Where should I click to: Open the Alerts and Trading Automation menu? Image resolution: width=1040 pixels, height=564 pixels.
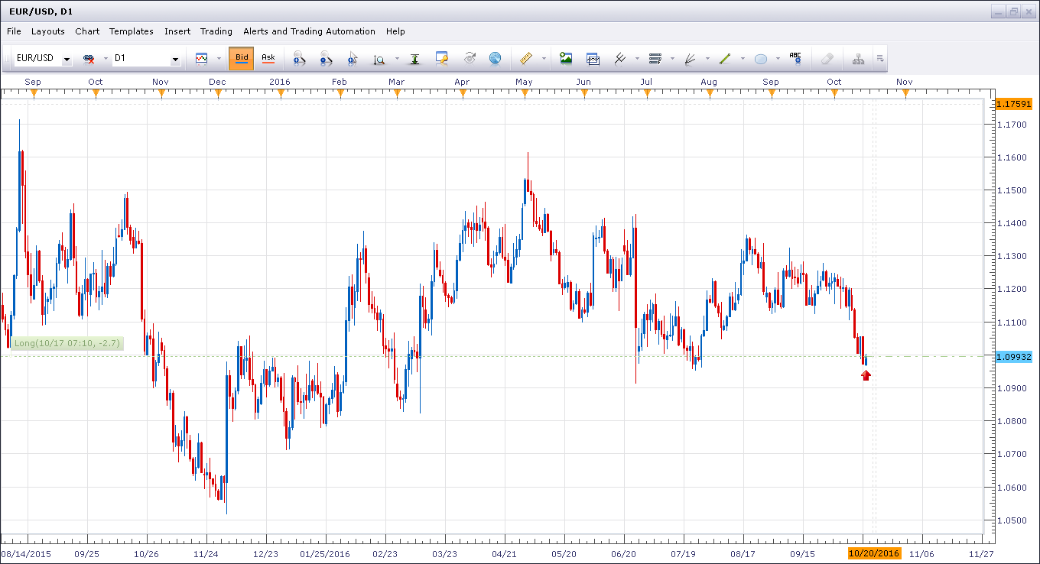click(x=309, y=31)
